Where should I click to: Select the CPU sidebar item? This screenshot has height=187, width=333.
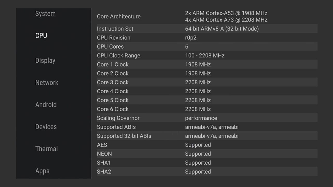(x=41, y=36)
